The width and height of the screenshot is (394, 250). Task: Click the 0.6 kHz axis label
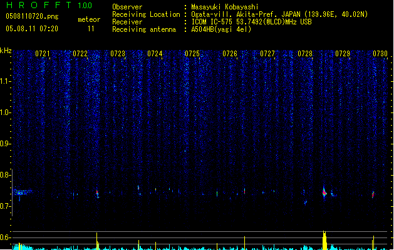[6, 237]
